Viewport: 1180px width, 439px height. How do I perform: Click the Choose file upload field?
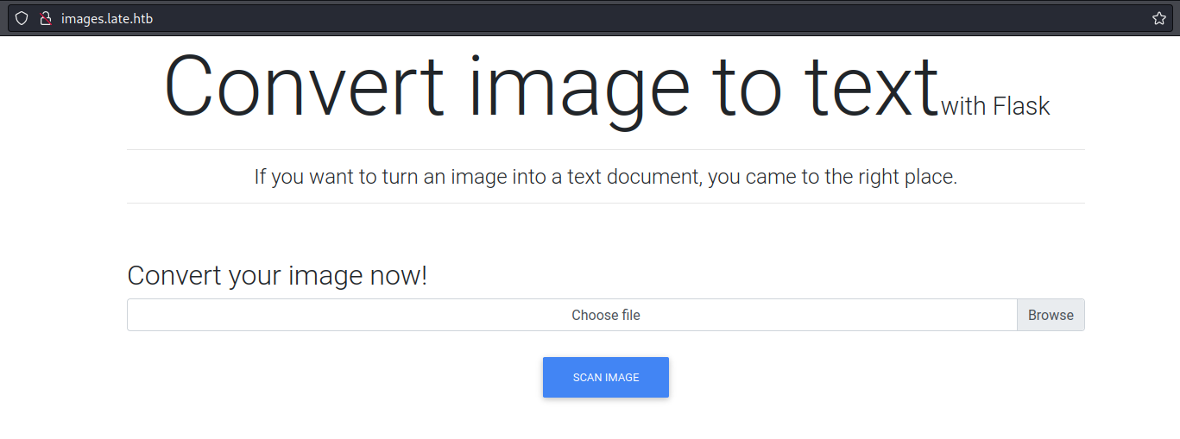tap(571, 315)
